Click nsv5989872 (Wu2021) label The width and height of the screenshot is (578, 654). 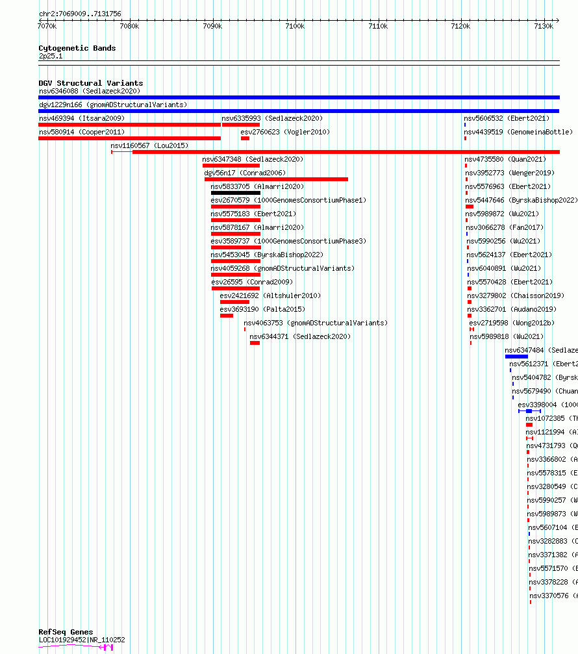pyautogui.click(x=502, y=214)
